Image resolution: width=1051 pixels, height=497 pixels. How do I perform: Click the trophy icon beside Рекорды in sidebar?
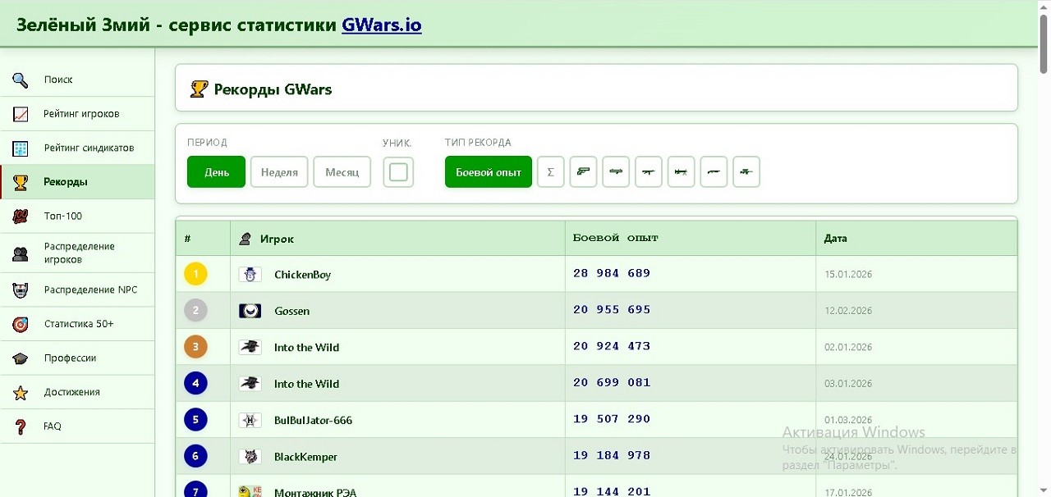pos(21,182)
